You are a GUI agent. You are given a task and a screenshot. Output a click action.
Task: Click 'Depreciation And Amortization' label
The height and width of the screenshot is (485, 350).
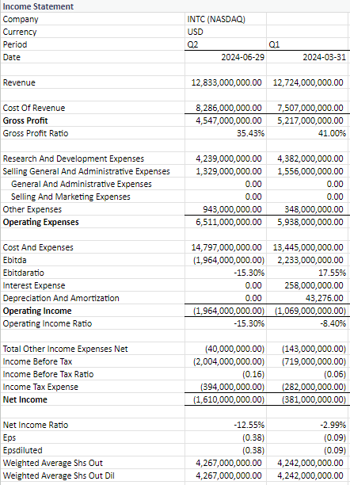click(x=61, y=298)
